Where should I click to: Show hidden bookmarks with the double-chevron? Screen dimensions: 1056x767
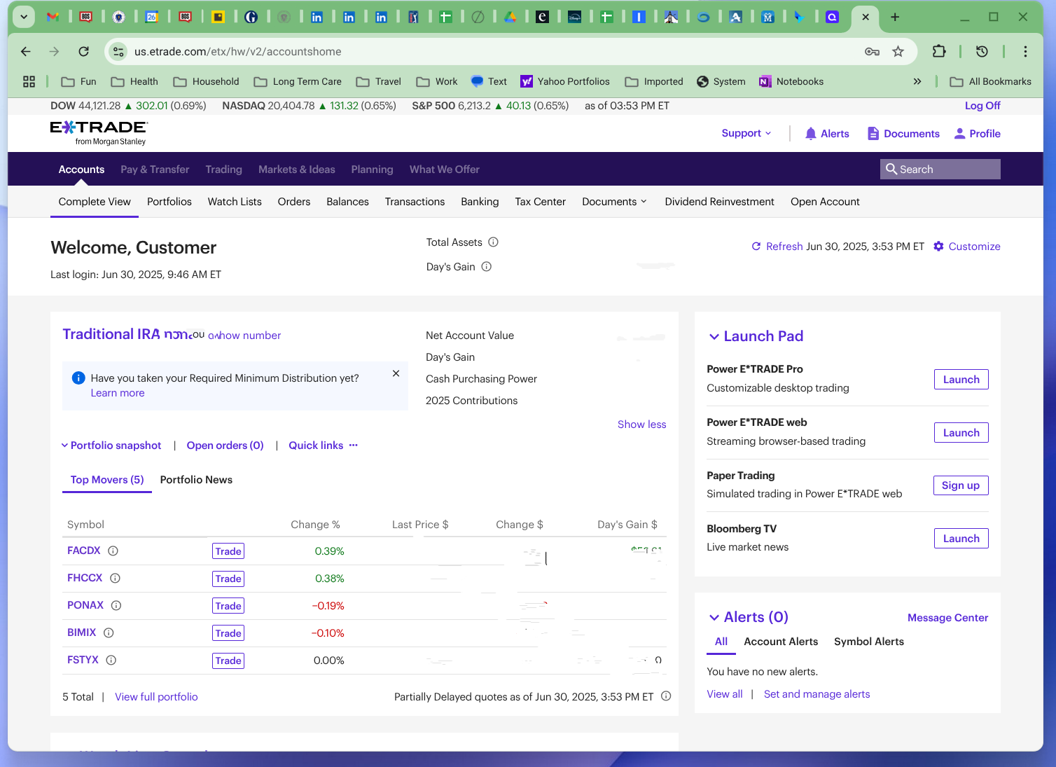(x=917, y=82)
